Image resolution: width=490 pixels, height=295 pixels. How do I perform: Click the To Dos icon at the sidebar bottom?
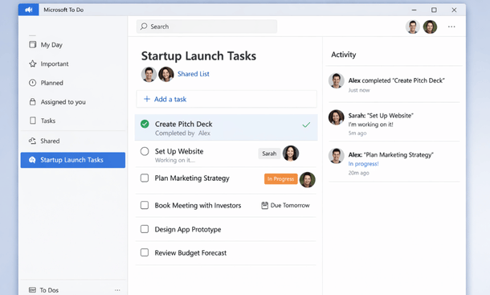32,290
